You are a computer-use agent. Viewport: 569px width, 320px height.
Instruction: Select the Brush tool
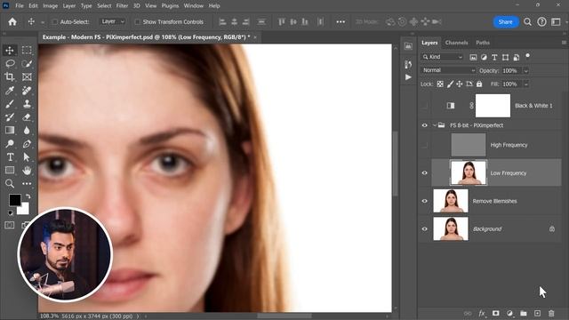10,104
